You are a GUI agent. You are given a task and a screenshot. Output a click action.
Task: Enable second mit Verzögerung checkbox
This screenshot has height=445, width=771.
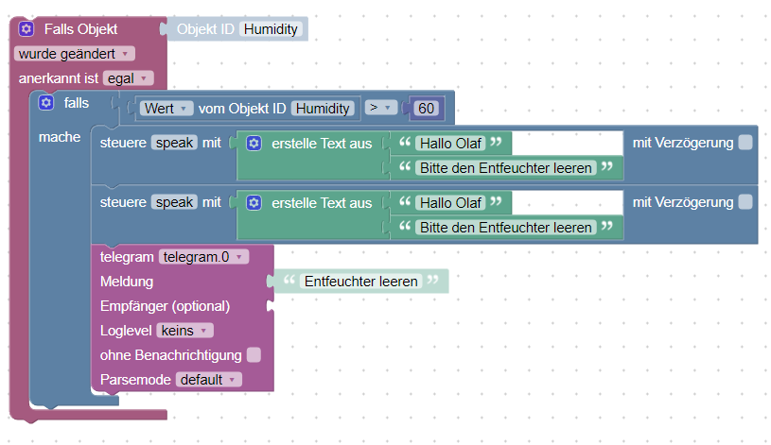pos(745,201)
